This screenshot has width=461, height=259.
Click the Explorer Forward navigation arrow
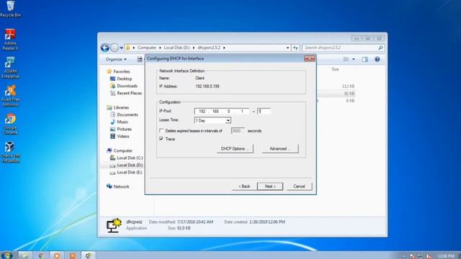pos(115,47)
